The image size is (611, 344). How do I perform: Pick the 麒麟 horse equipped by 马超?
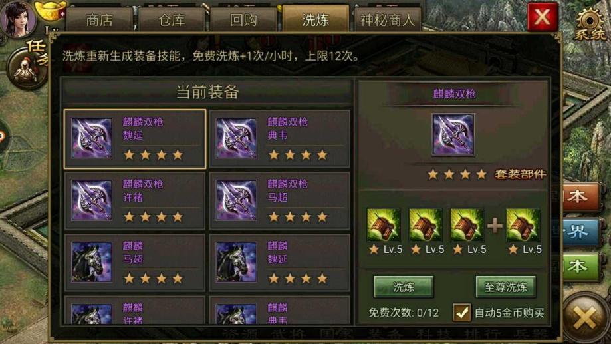tap(135, 262)
